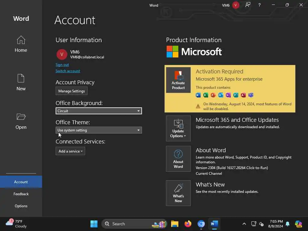
Task: Click the Microsoft logo in Product Information
Action: [x=194, y=52]
